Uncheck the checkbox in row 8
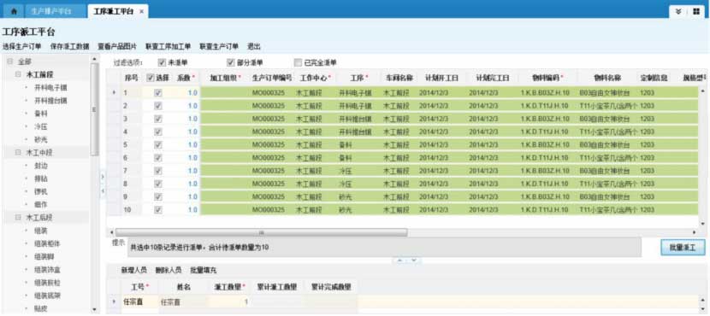The height and width of the screenshot is (316, 710). coord(158,184)
